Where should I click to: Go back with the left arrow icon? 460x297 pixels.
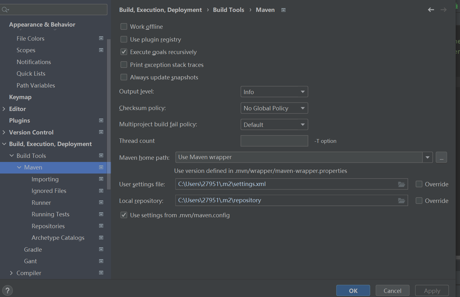pos(431,10)
